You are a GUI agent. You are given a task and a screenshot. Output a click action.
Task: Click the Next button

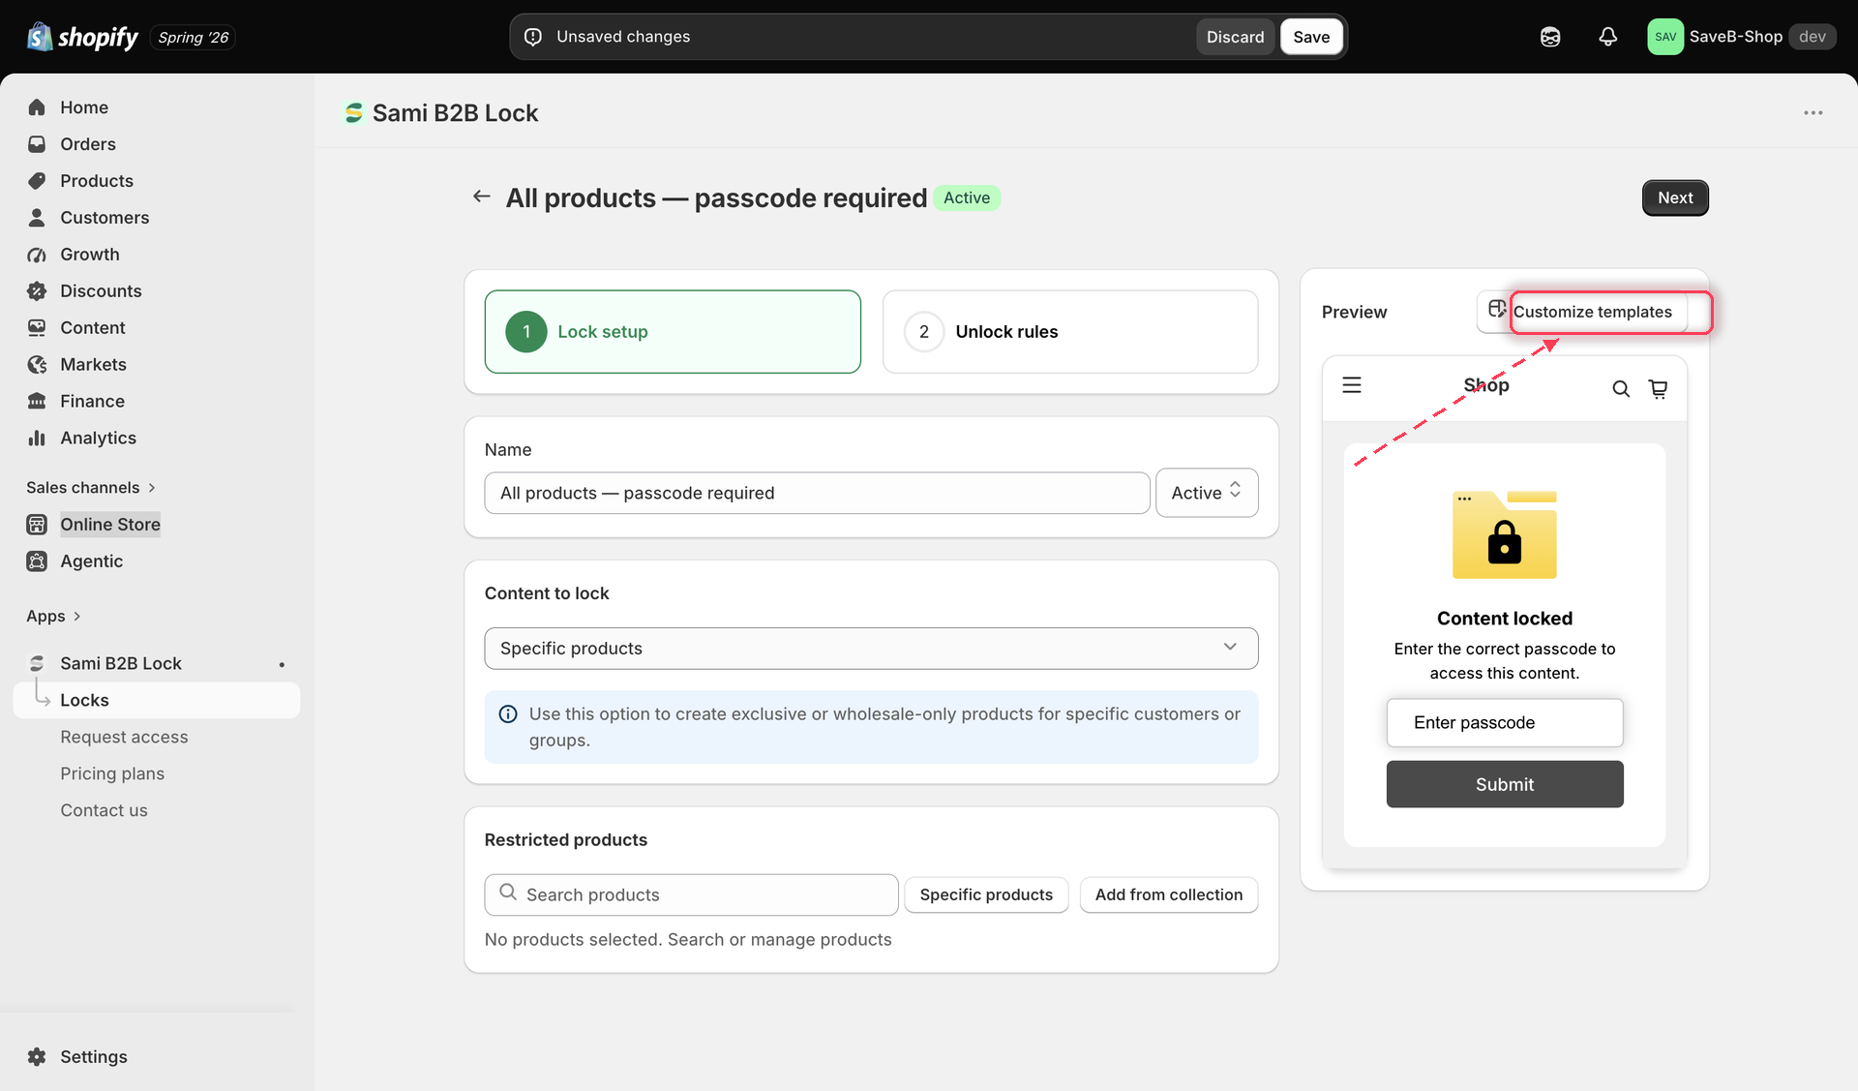pos(1675,198)
